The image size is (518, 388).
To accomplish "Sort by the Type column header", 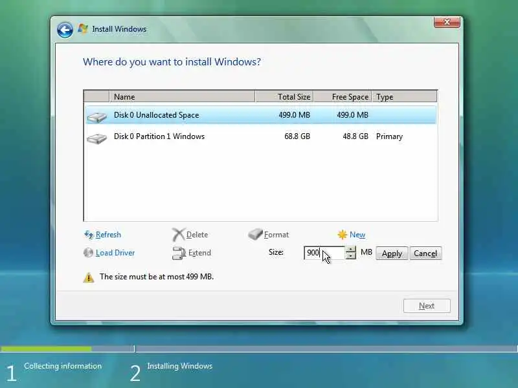I will click(404, 96).
